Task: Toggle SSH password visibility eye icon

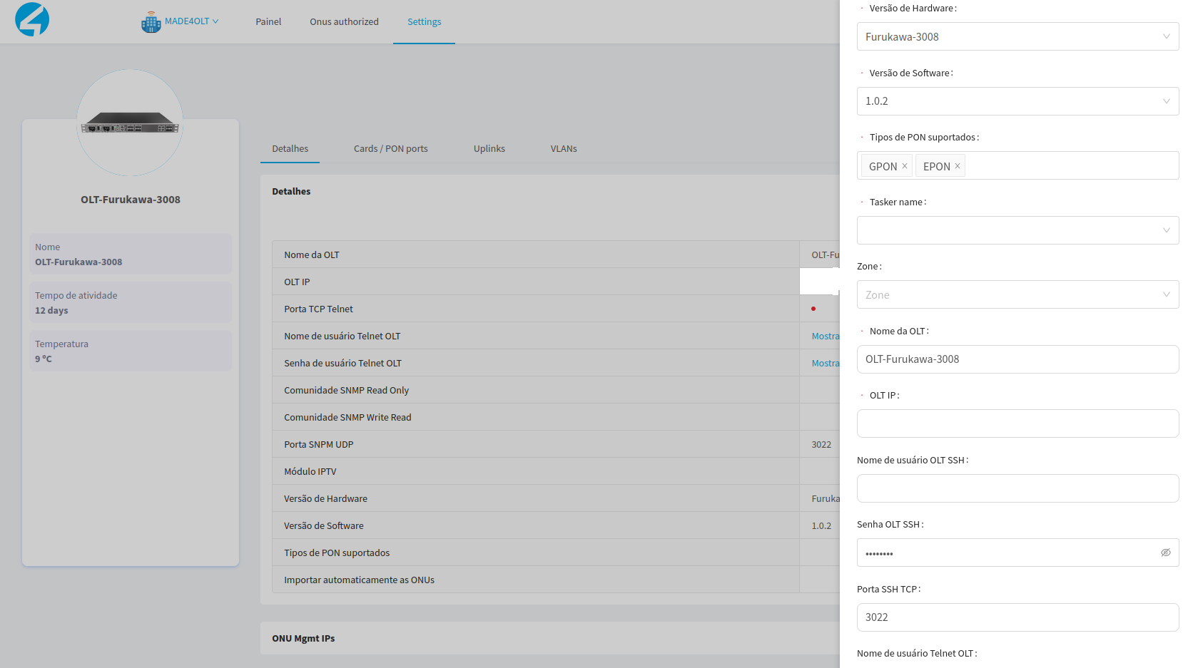Action: [x=1165, y=553]
